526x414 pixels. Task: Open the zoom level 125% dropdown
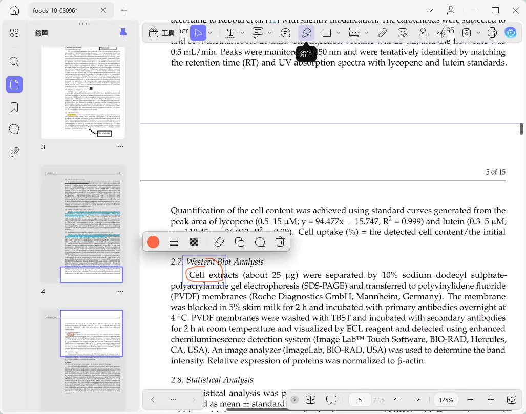tap(446, 400)
